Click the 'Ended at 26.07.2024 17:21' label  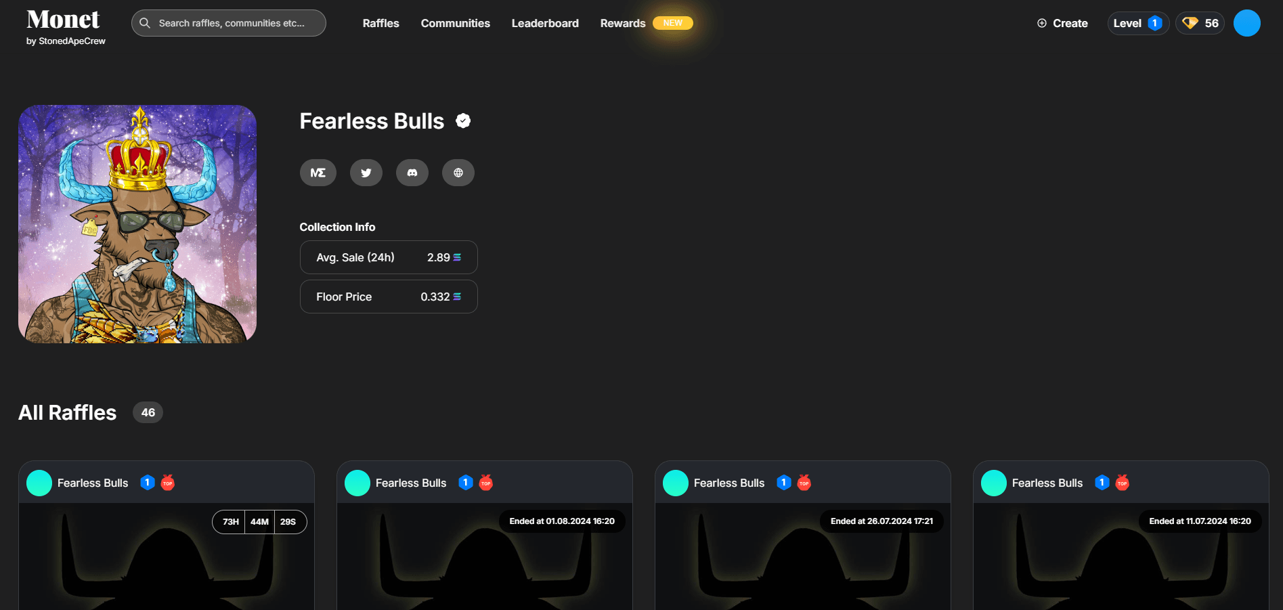click(882, 521)
